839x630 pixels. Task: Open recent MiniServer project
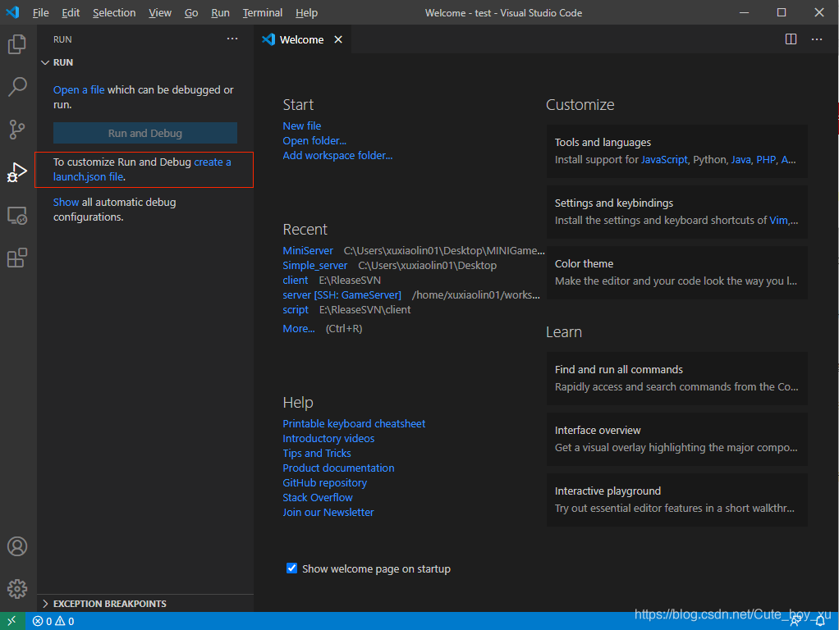tap(308, 250)
